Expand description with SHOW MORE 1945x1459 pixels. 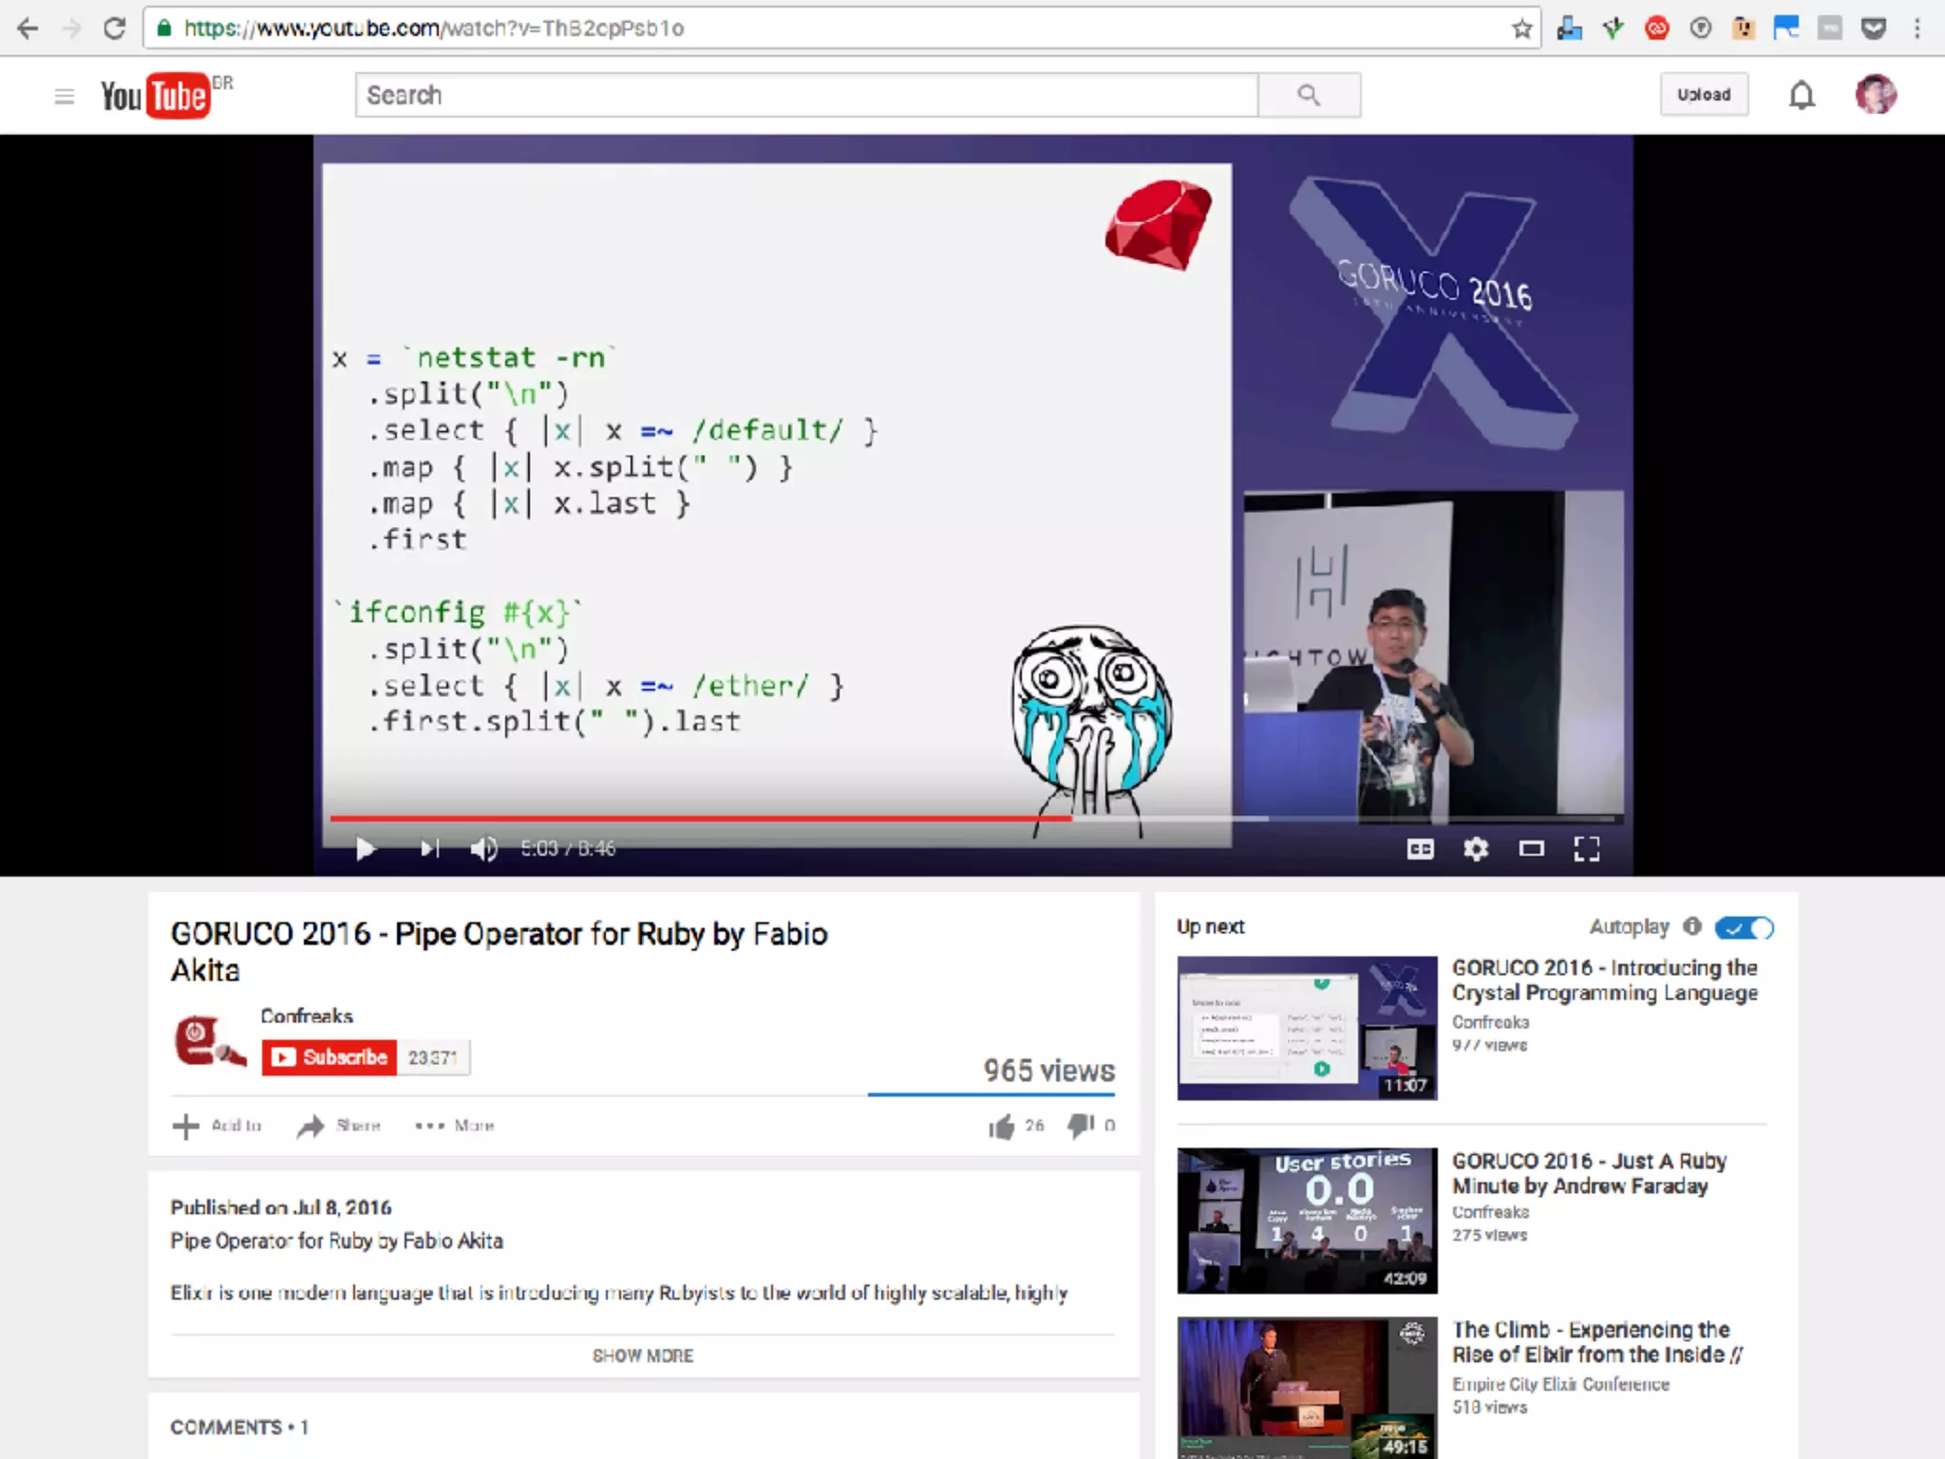pos(643,1355)
